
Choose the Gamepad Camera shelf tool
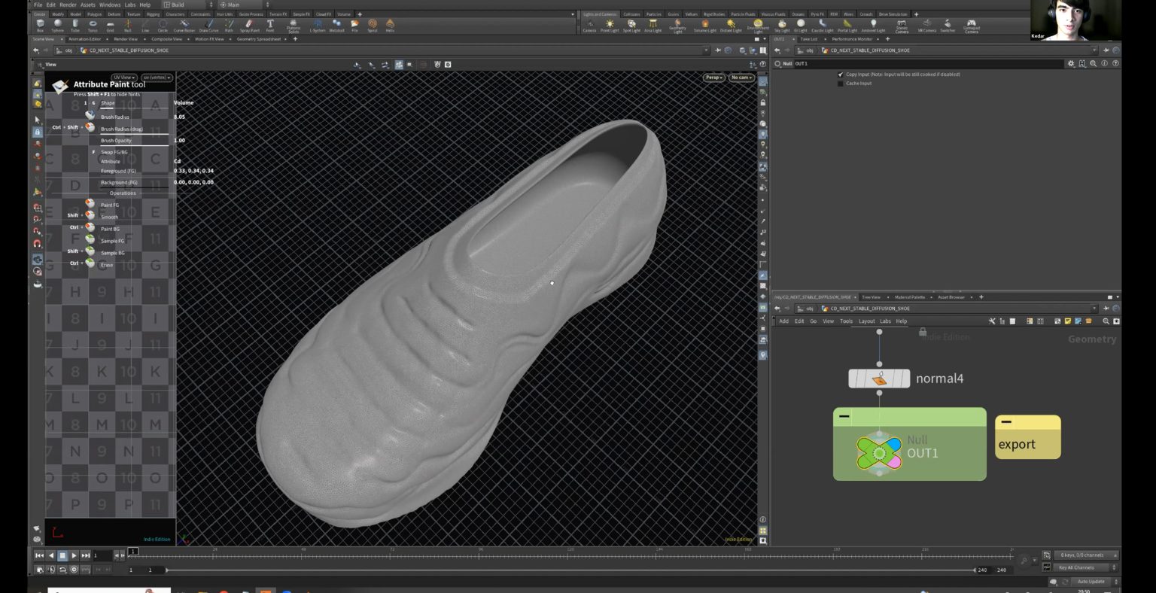click(972, 25)
